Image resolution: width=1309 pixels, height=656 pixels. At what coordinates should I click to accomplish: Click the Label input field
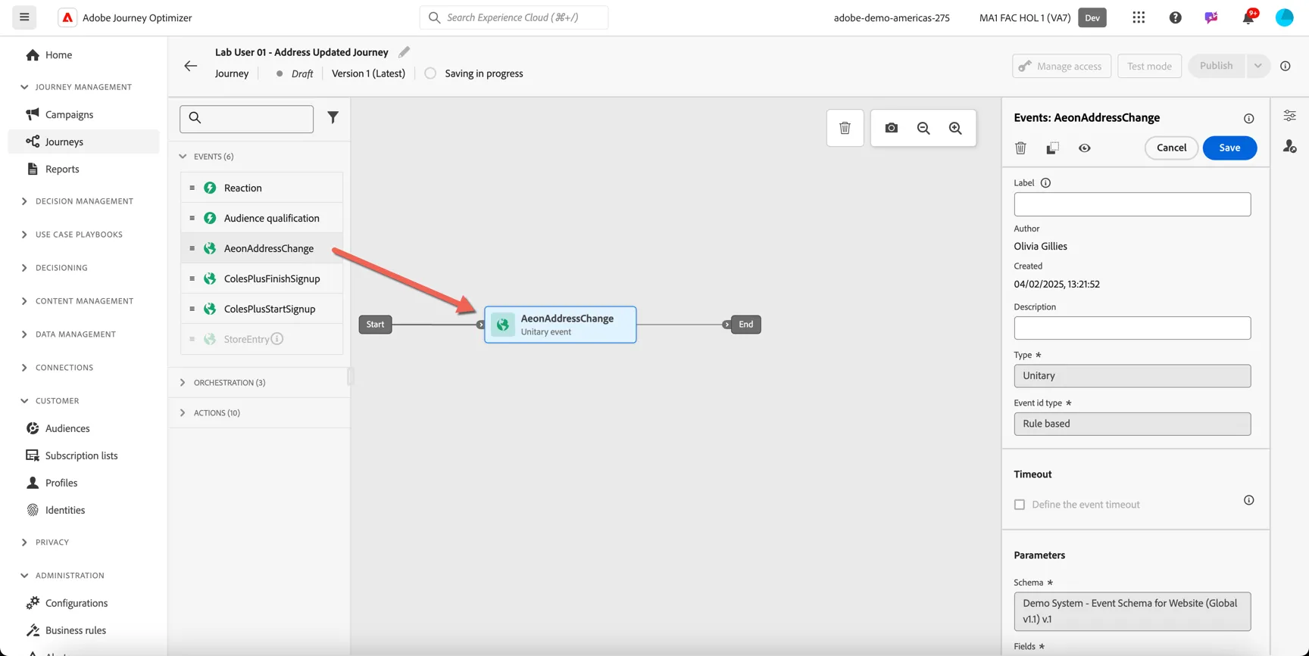tap(1132, 204)
